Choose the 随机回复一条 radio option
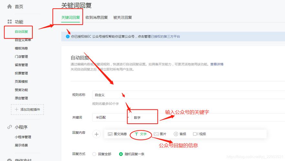This screenshot has width=285, height=161. (x=121, y=154)
